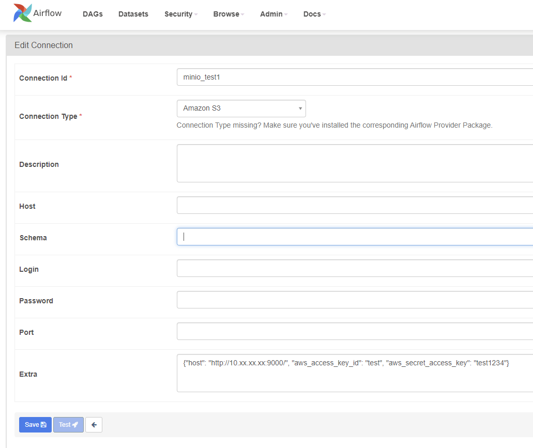This screenshot has width=533, height=448.
Task: Click the Description field label
Action: coord(39,164)
